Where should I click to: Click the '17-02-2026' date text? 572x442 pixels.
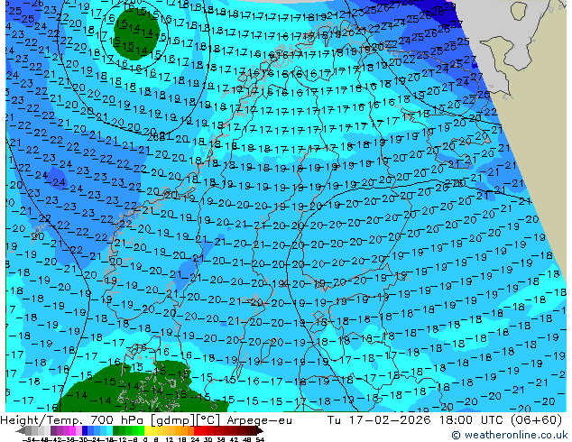point(390,420)
